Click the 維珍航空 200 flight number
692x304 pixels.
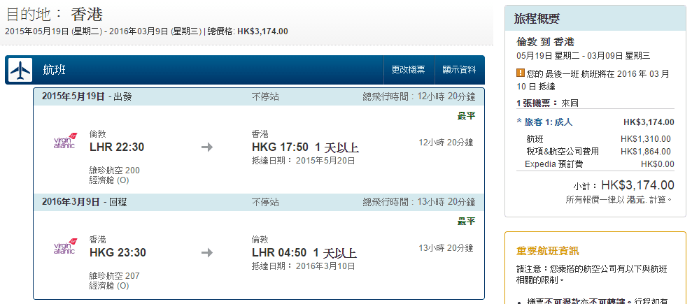pos(115,170)
